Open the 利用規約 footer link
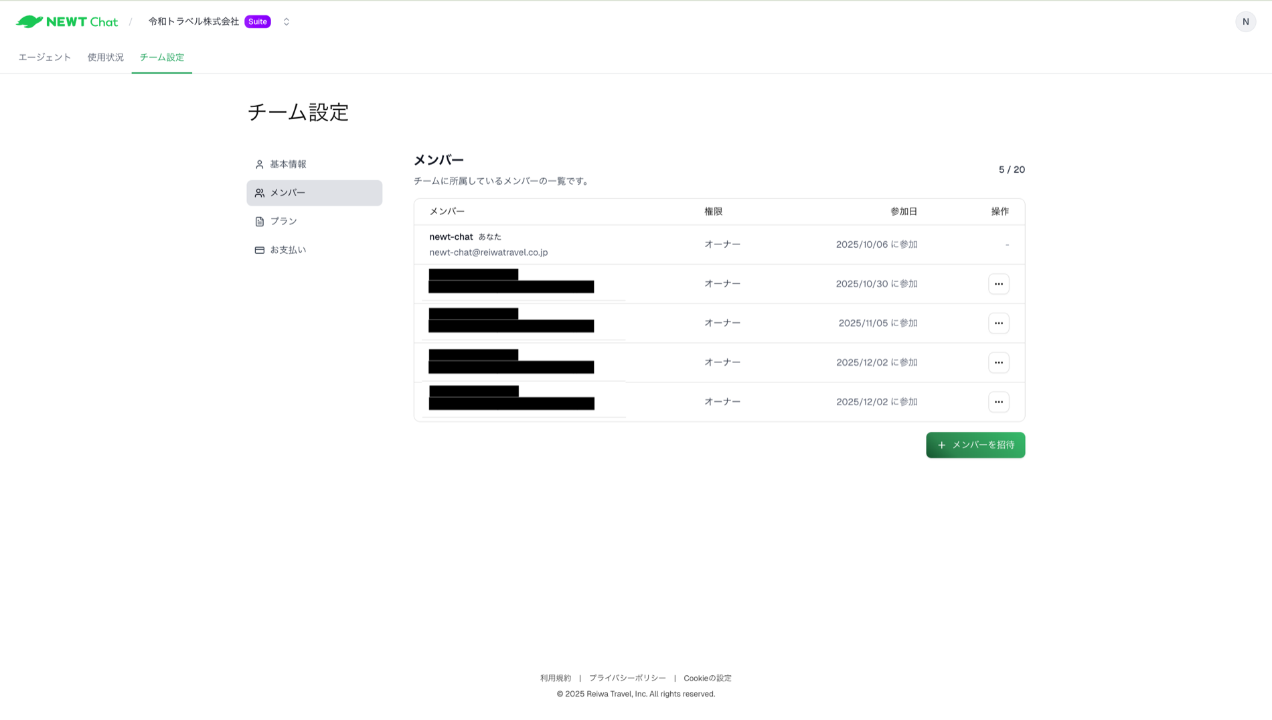Screen dimensions: 1272x720 [x=556, y=678]
